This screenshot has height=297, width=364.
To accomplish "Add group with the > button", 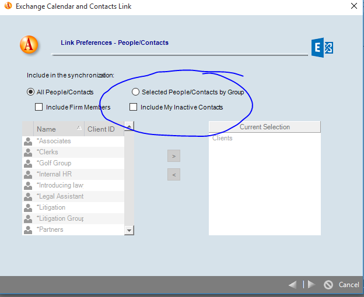I will pos(174,156).
